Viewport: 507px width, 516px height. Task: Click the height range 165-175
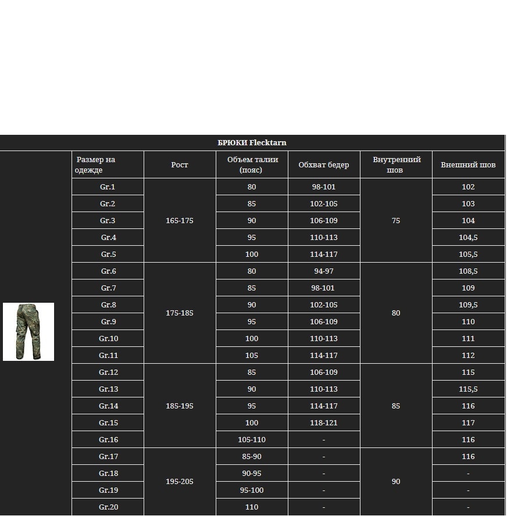click(180, 220)
